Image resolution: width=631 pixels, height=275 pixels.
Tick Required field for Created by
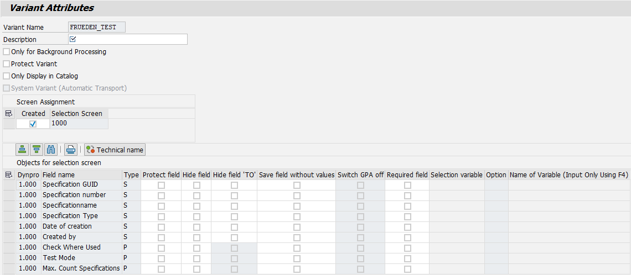tap(407, 237)
